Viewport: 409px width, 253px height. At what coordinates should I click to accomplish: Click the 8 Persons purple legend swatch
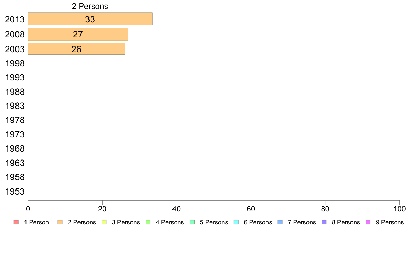[x=324, y=222]
